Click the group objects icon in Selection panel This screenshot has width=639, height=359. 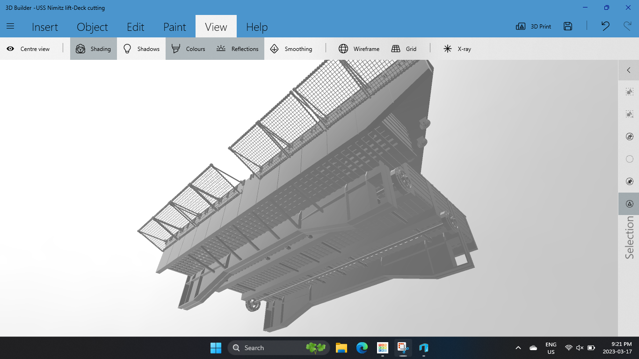click(629, 92)
